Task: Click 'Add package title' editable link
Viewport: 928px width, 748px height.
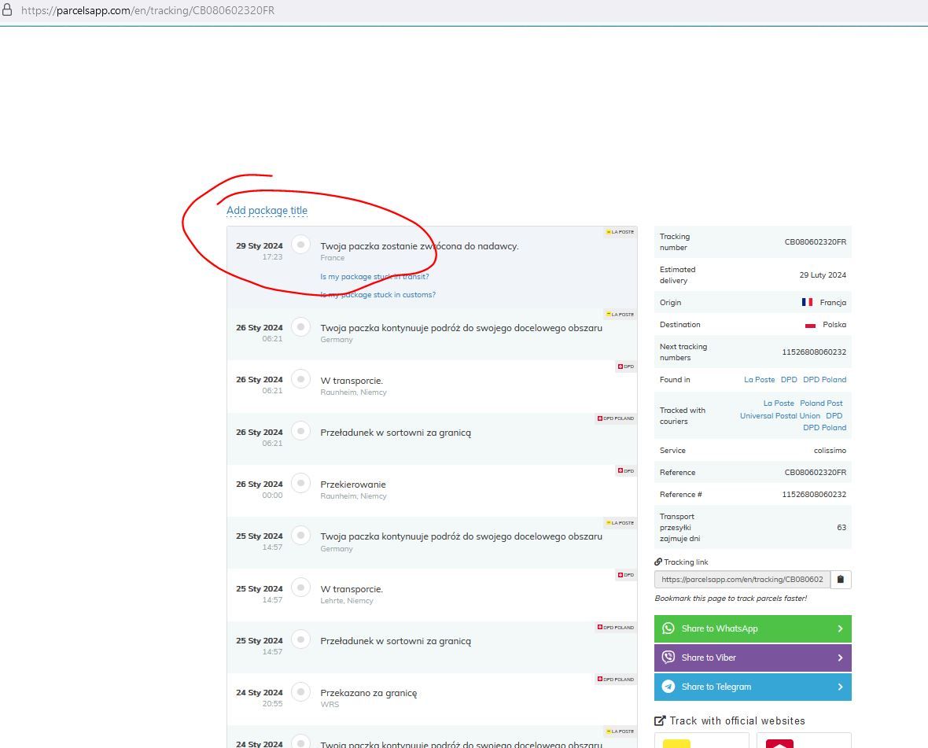Action: (267, 211)
